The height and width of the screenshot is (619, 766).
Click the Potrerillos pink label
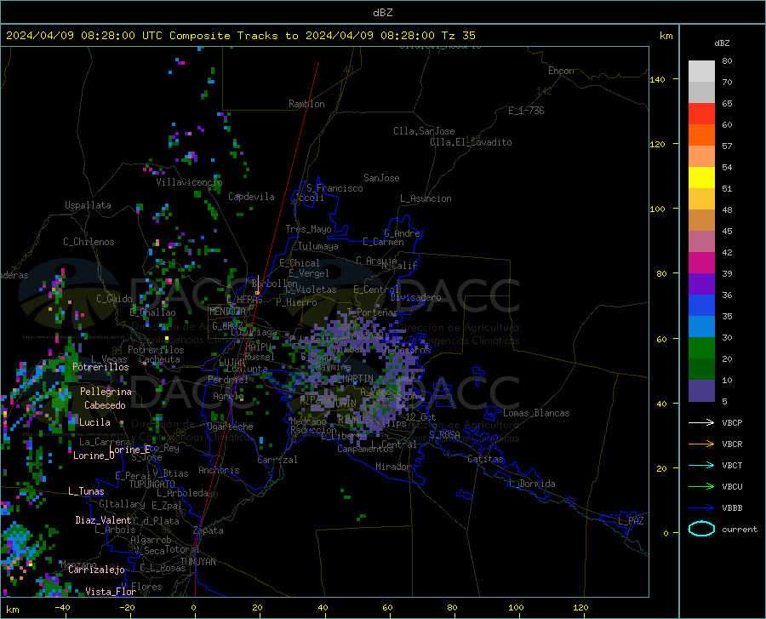pyautogui.click(x=100, y=367)
